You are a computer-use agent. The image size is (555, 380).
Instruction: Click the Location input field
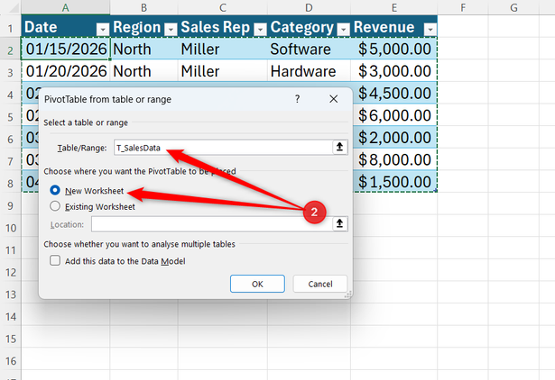tap(212, 224)
